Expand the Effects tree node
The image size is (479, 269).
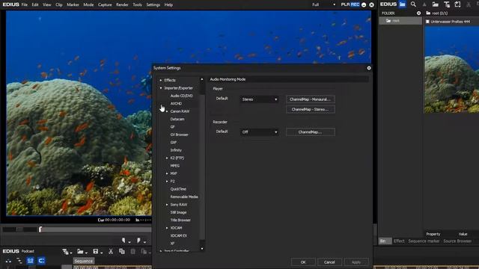click(x=161, y=80)
